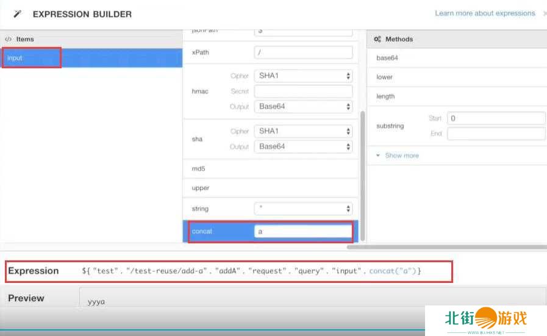The image size is (547, 336).
Task: Select the upper method row
Action: coord(271,188)
